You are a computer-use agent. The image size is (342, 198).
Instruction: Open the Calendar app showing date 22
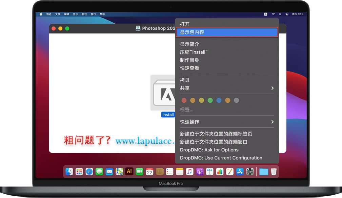click(x=149, y=171)
